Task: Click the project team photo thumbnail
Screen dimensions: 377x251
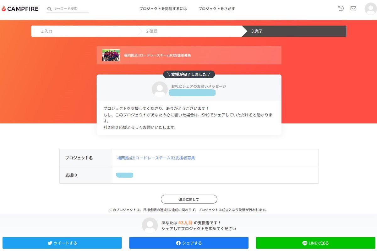Action: [x=111, y=55]
